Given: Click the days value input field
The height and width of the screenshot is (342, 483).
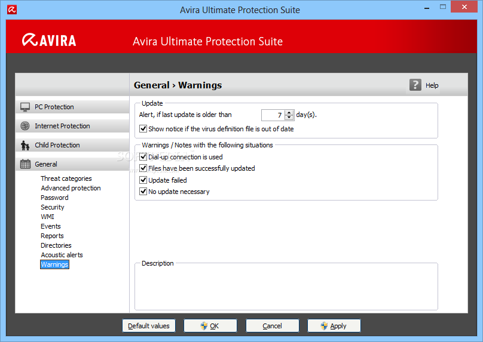Looking at the screenshot, I should pos(273,115).
